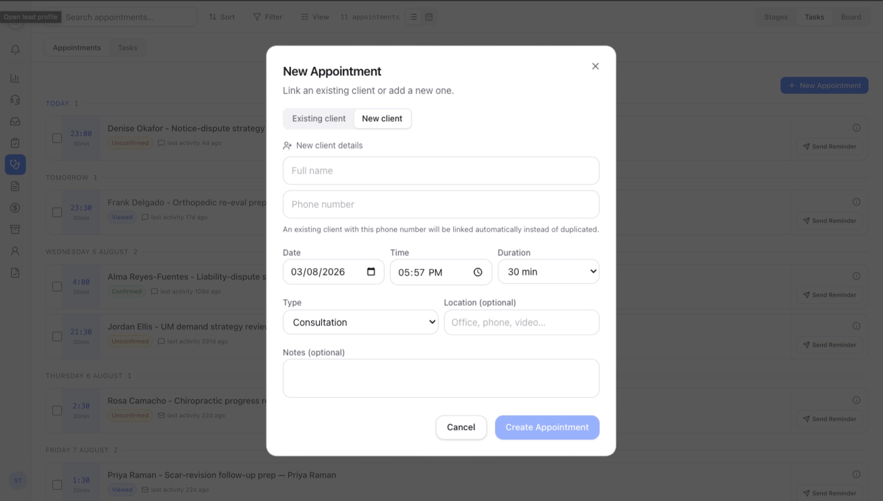Open the date picker calendar icon
883x501 pixels.
tap(371, 272)
